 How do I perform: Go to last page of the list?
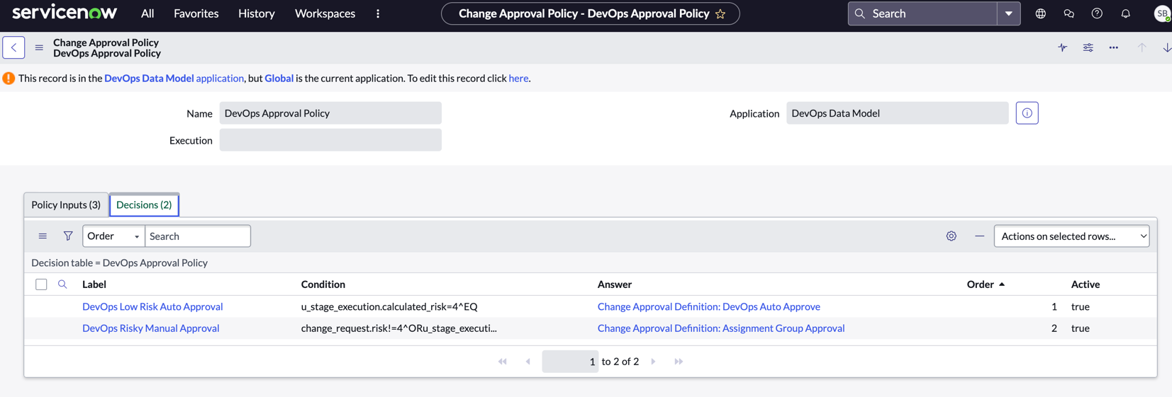[679, 362]
